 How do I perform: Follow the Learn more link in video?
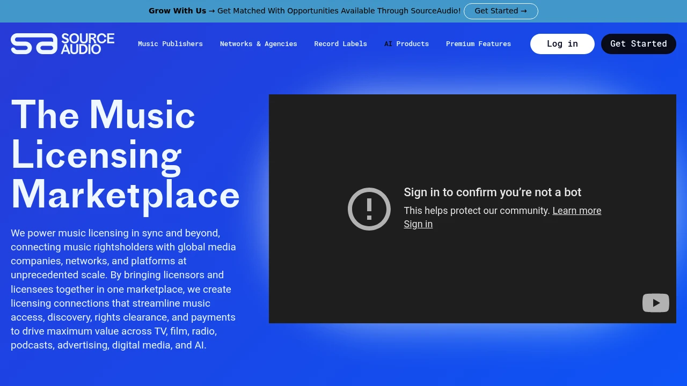tap(577, 211)
